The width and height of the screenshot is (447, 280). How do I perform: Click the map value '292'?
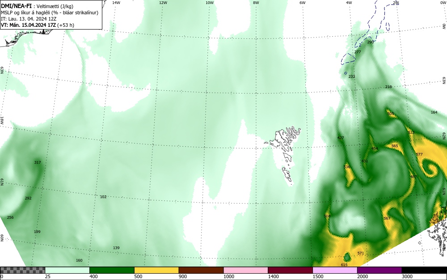(28, 198)
